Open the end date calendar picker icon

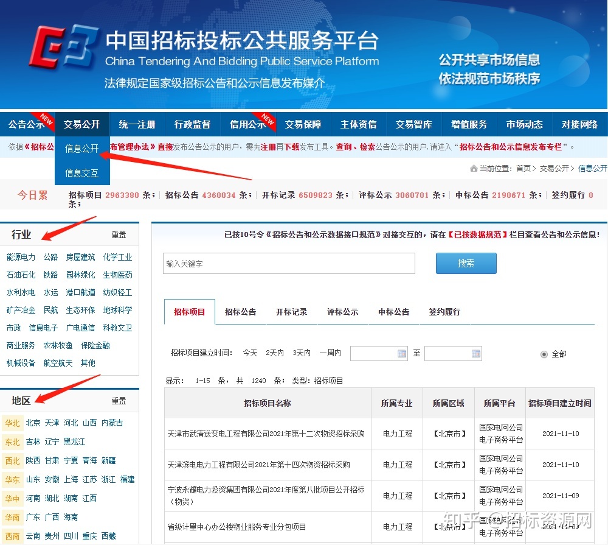click(x=476, y=354)
